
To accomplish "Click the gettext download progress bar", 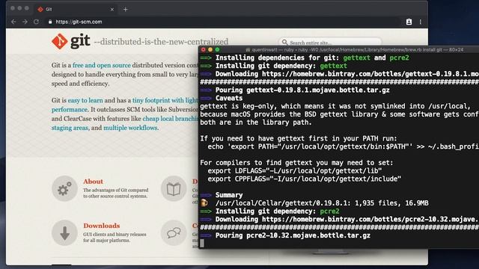I will pyautogui.click(x=339, y=82).
